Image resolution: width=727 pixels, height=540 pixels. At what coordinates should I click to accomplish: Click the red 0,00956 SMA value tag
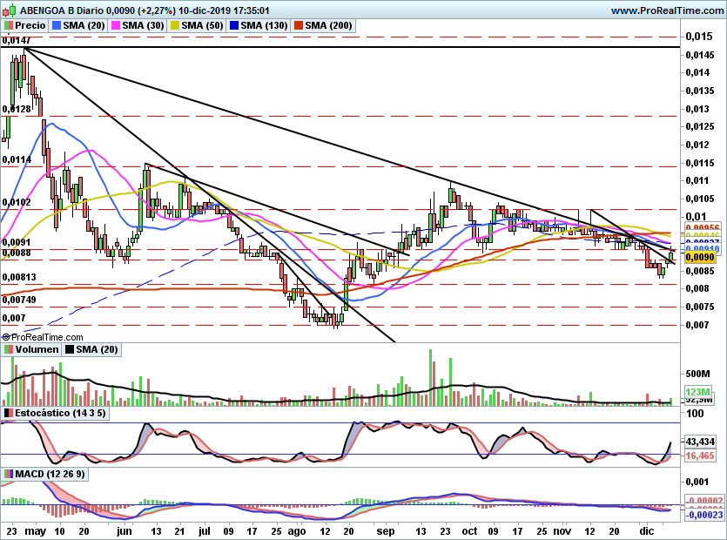703,228
